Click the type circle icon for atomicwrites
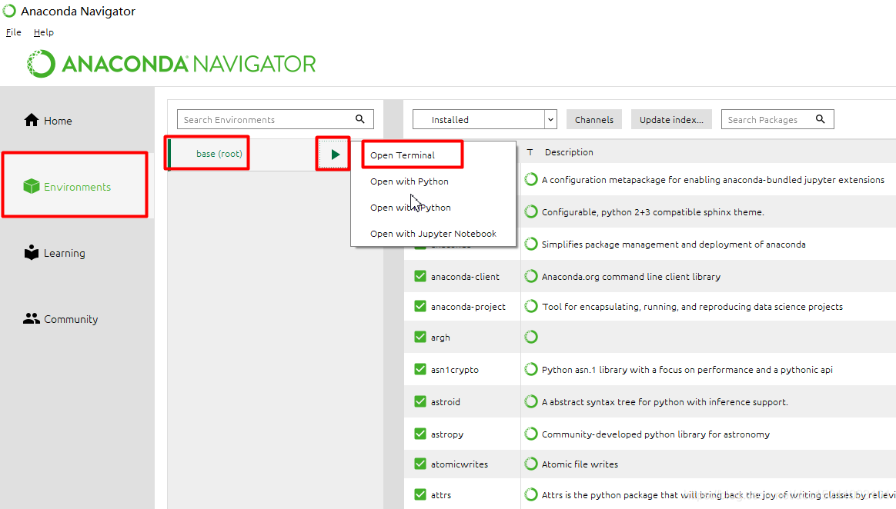This screenshot has height=509, width=896. 531,464
